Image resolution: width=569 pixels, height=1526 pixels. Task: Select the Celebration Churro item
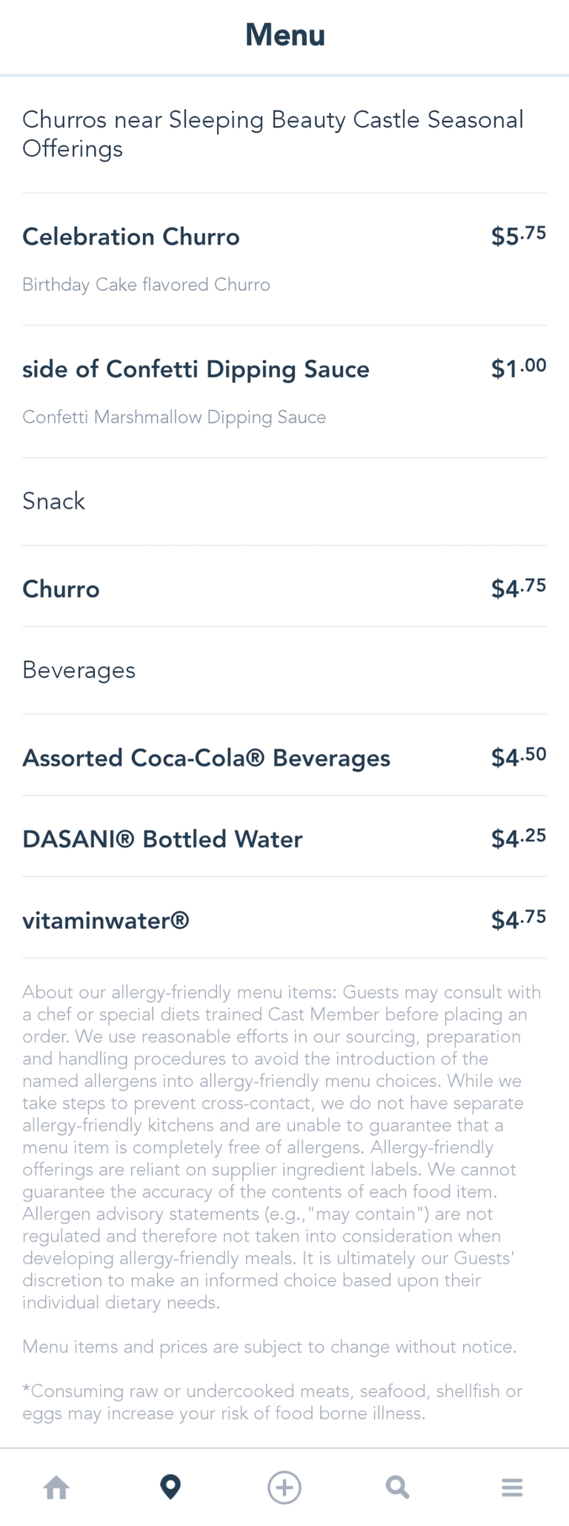click(x=131, y=237)
